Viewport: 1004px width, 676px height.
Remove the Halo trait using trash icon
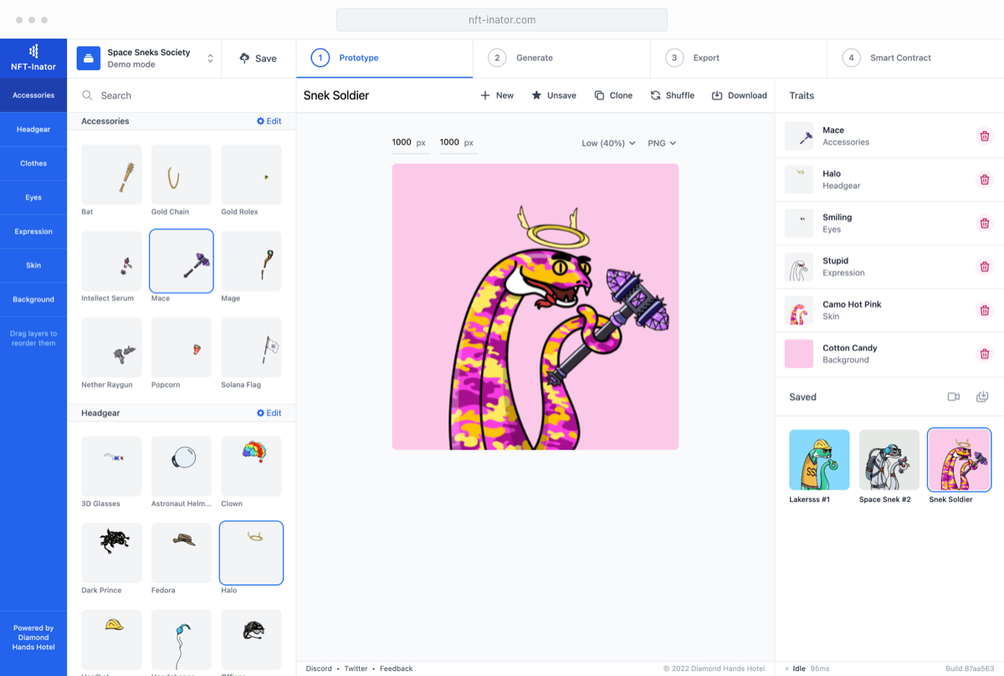click(x=984, y=180)
